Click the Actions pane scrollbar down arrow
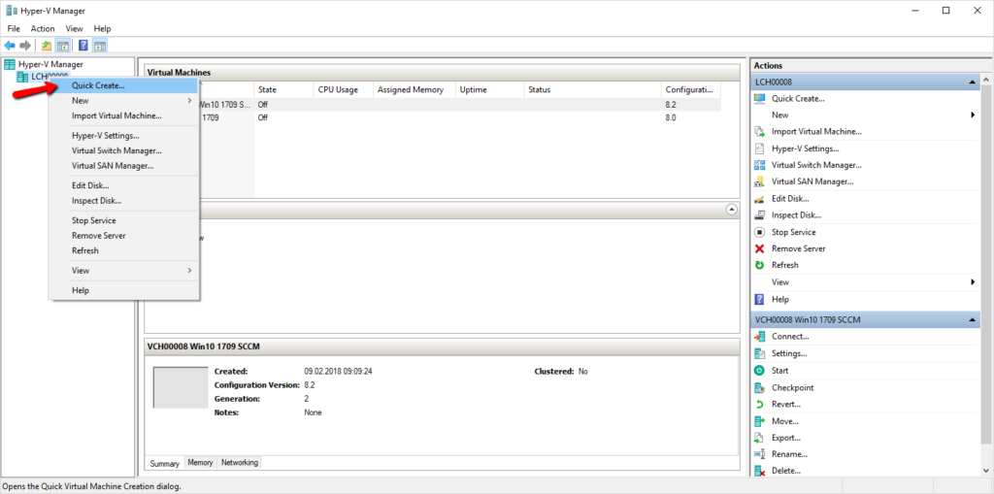This screenshot has height=494, width=994. 985,470
